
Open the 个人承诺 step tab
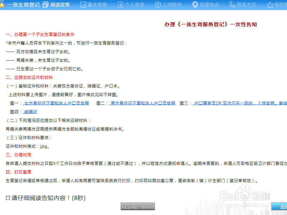pos(135,5)
